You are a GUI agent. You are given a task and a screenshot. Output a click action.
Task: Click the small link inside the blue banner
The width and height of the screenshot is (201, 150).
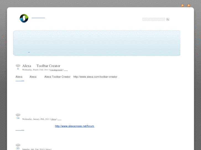pos(29,52)
